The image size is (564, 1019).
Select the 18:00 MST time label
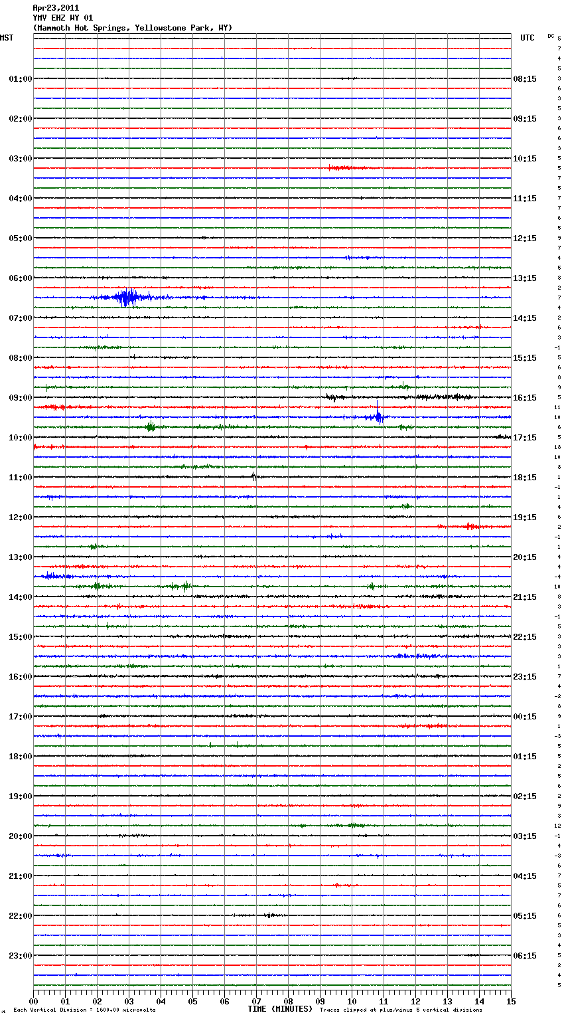[x=21, y=757]
